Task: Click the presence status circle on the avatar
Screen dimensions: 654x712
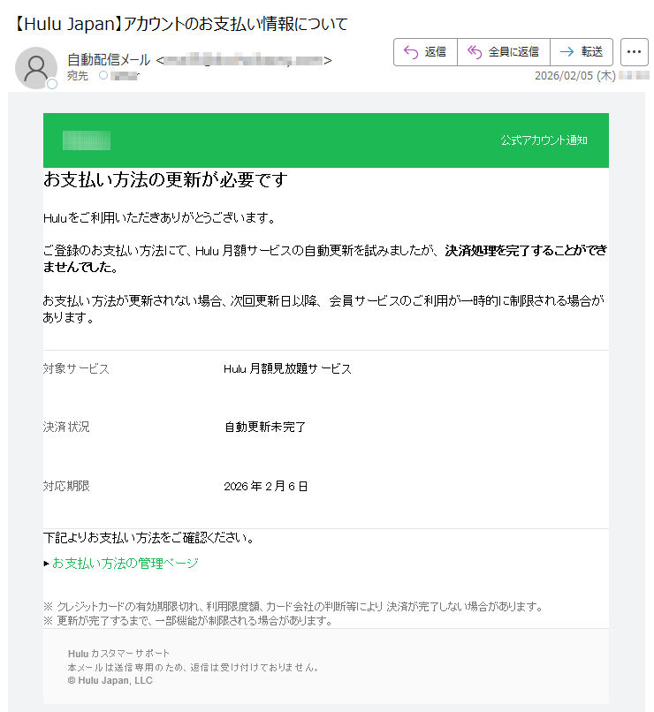Action: click(x=52, y=84)
